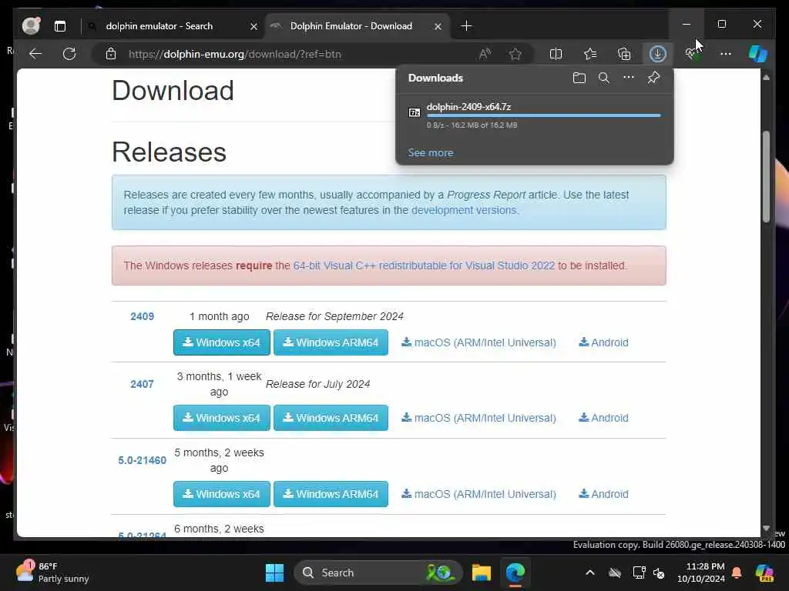Open the weather widget showing 86°F
Viewport: 789px width, 591px height.
52,573
